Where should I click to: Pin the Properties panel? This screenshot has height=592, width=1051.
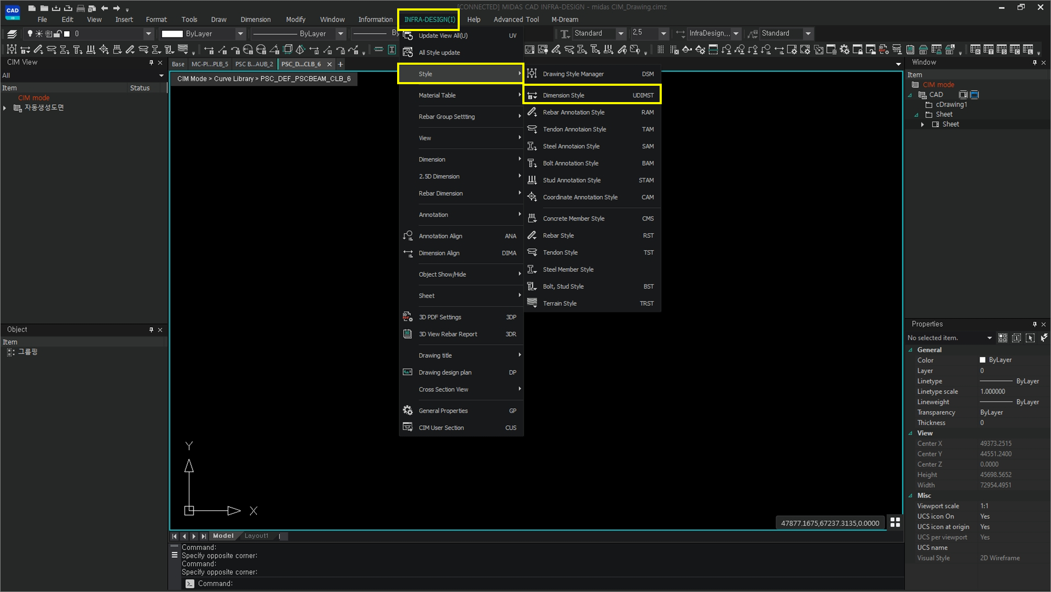1035,324
